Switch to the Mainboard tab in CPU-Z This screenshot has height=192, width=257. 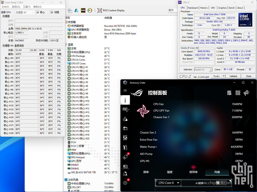193,8
